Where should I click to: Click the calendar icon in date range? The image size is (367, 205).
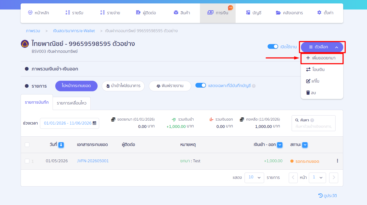[94, 123]
